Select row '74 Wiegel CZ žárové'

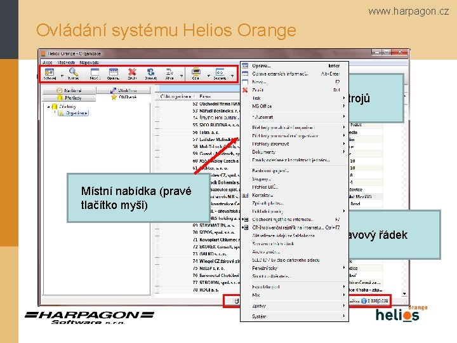pos(200,261)
